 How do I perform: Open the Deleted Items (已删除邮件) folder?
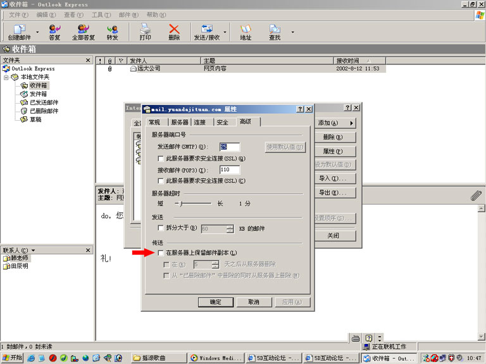[x=44, y=111]
